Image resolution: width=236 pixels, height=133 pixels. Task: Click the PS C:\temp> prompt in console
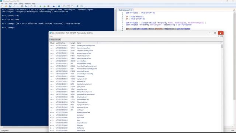[x=8, y=28]
